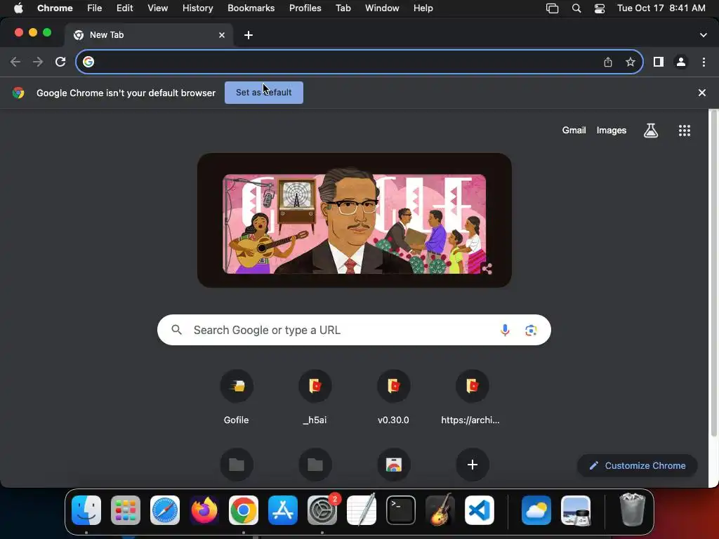Open the side panel icon
Viewport: 719px width, 539px height.
(659, 62)
